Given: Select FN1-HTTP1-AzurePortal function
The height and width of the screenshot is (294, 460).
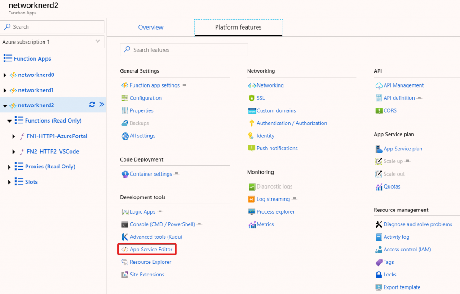Looking at the screenshot, I should click(57, 136).
